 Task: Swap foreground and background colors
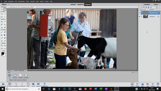(x=5, y=53)
